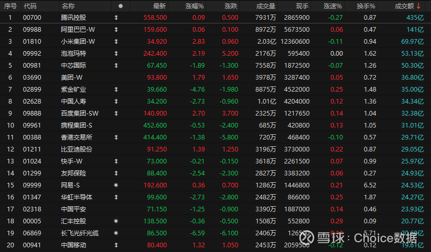Click the marker icon beside 友邦保险
This screenshot has width=431, height=252.
116,173
